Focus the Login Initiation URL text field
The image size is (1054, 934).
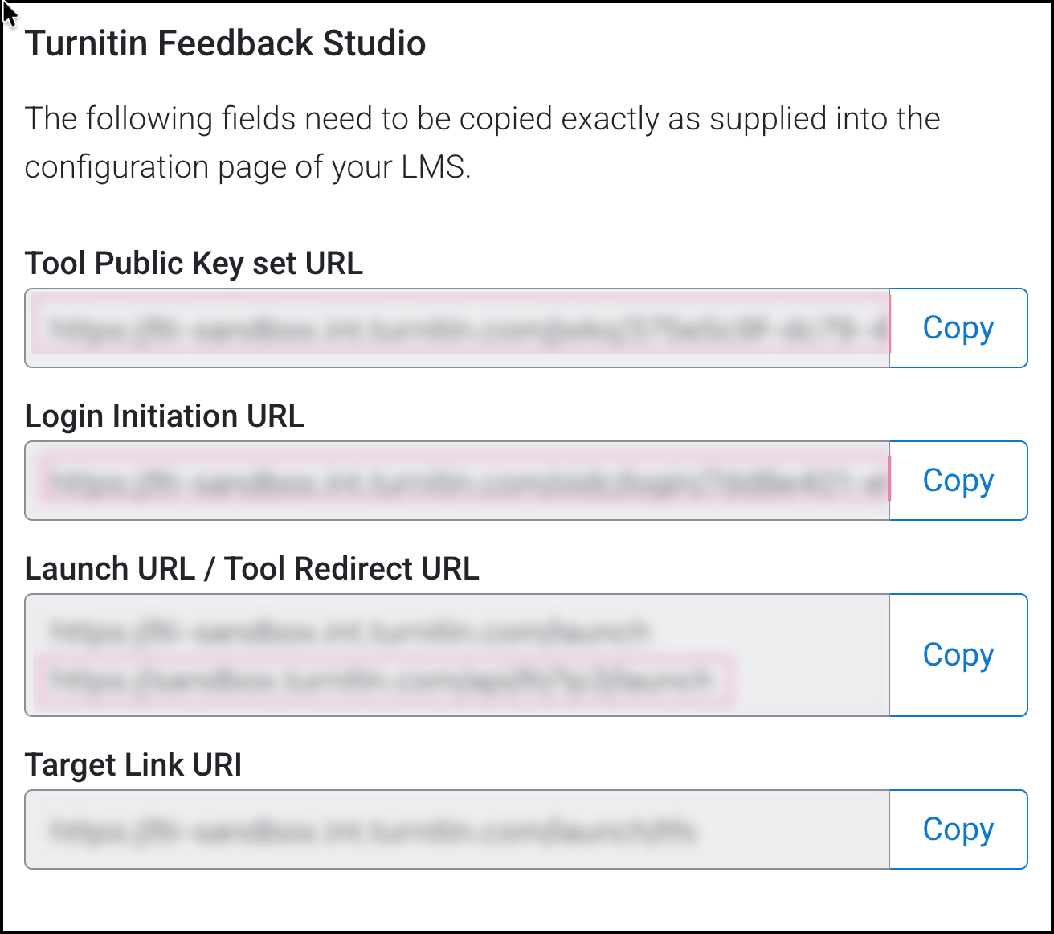(x=458, y=481)
